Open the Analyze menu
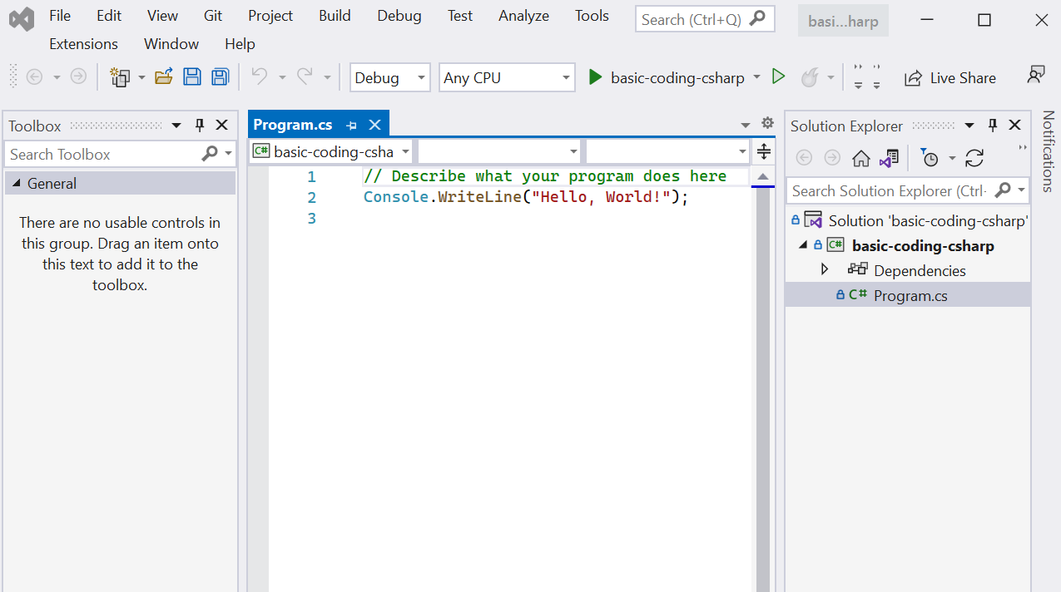The width and height of the screenshot is (1061, 592). (x=524, y=16)
